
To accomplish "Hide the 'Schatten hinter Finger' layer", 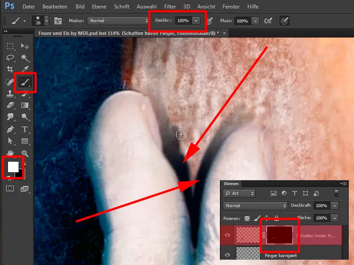I will [228, 236].
